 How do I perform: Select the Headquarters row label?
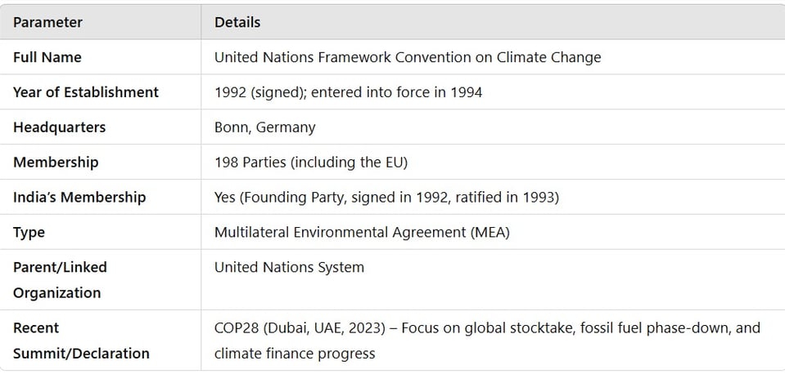point(59,127)
